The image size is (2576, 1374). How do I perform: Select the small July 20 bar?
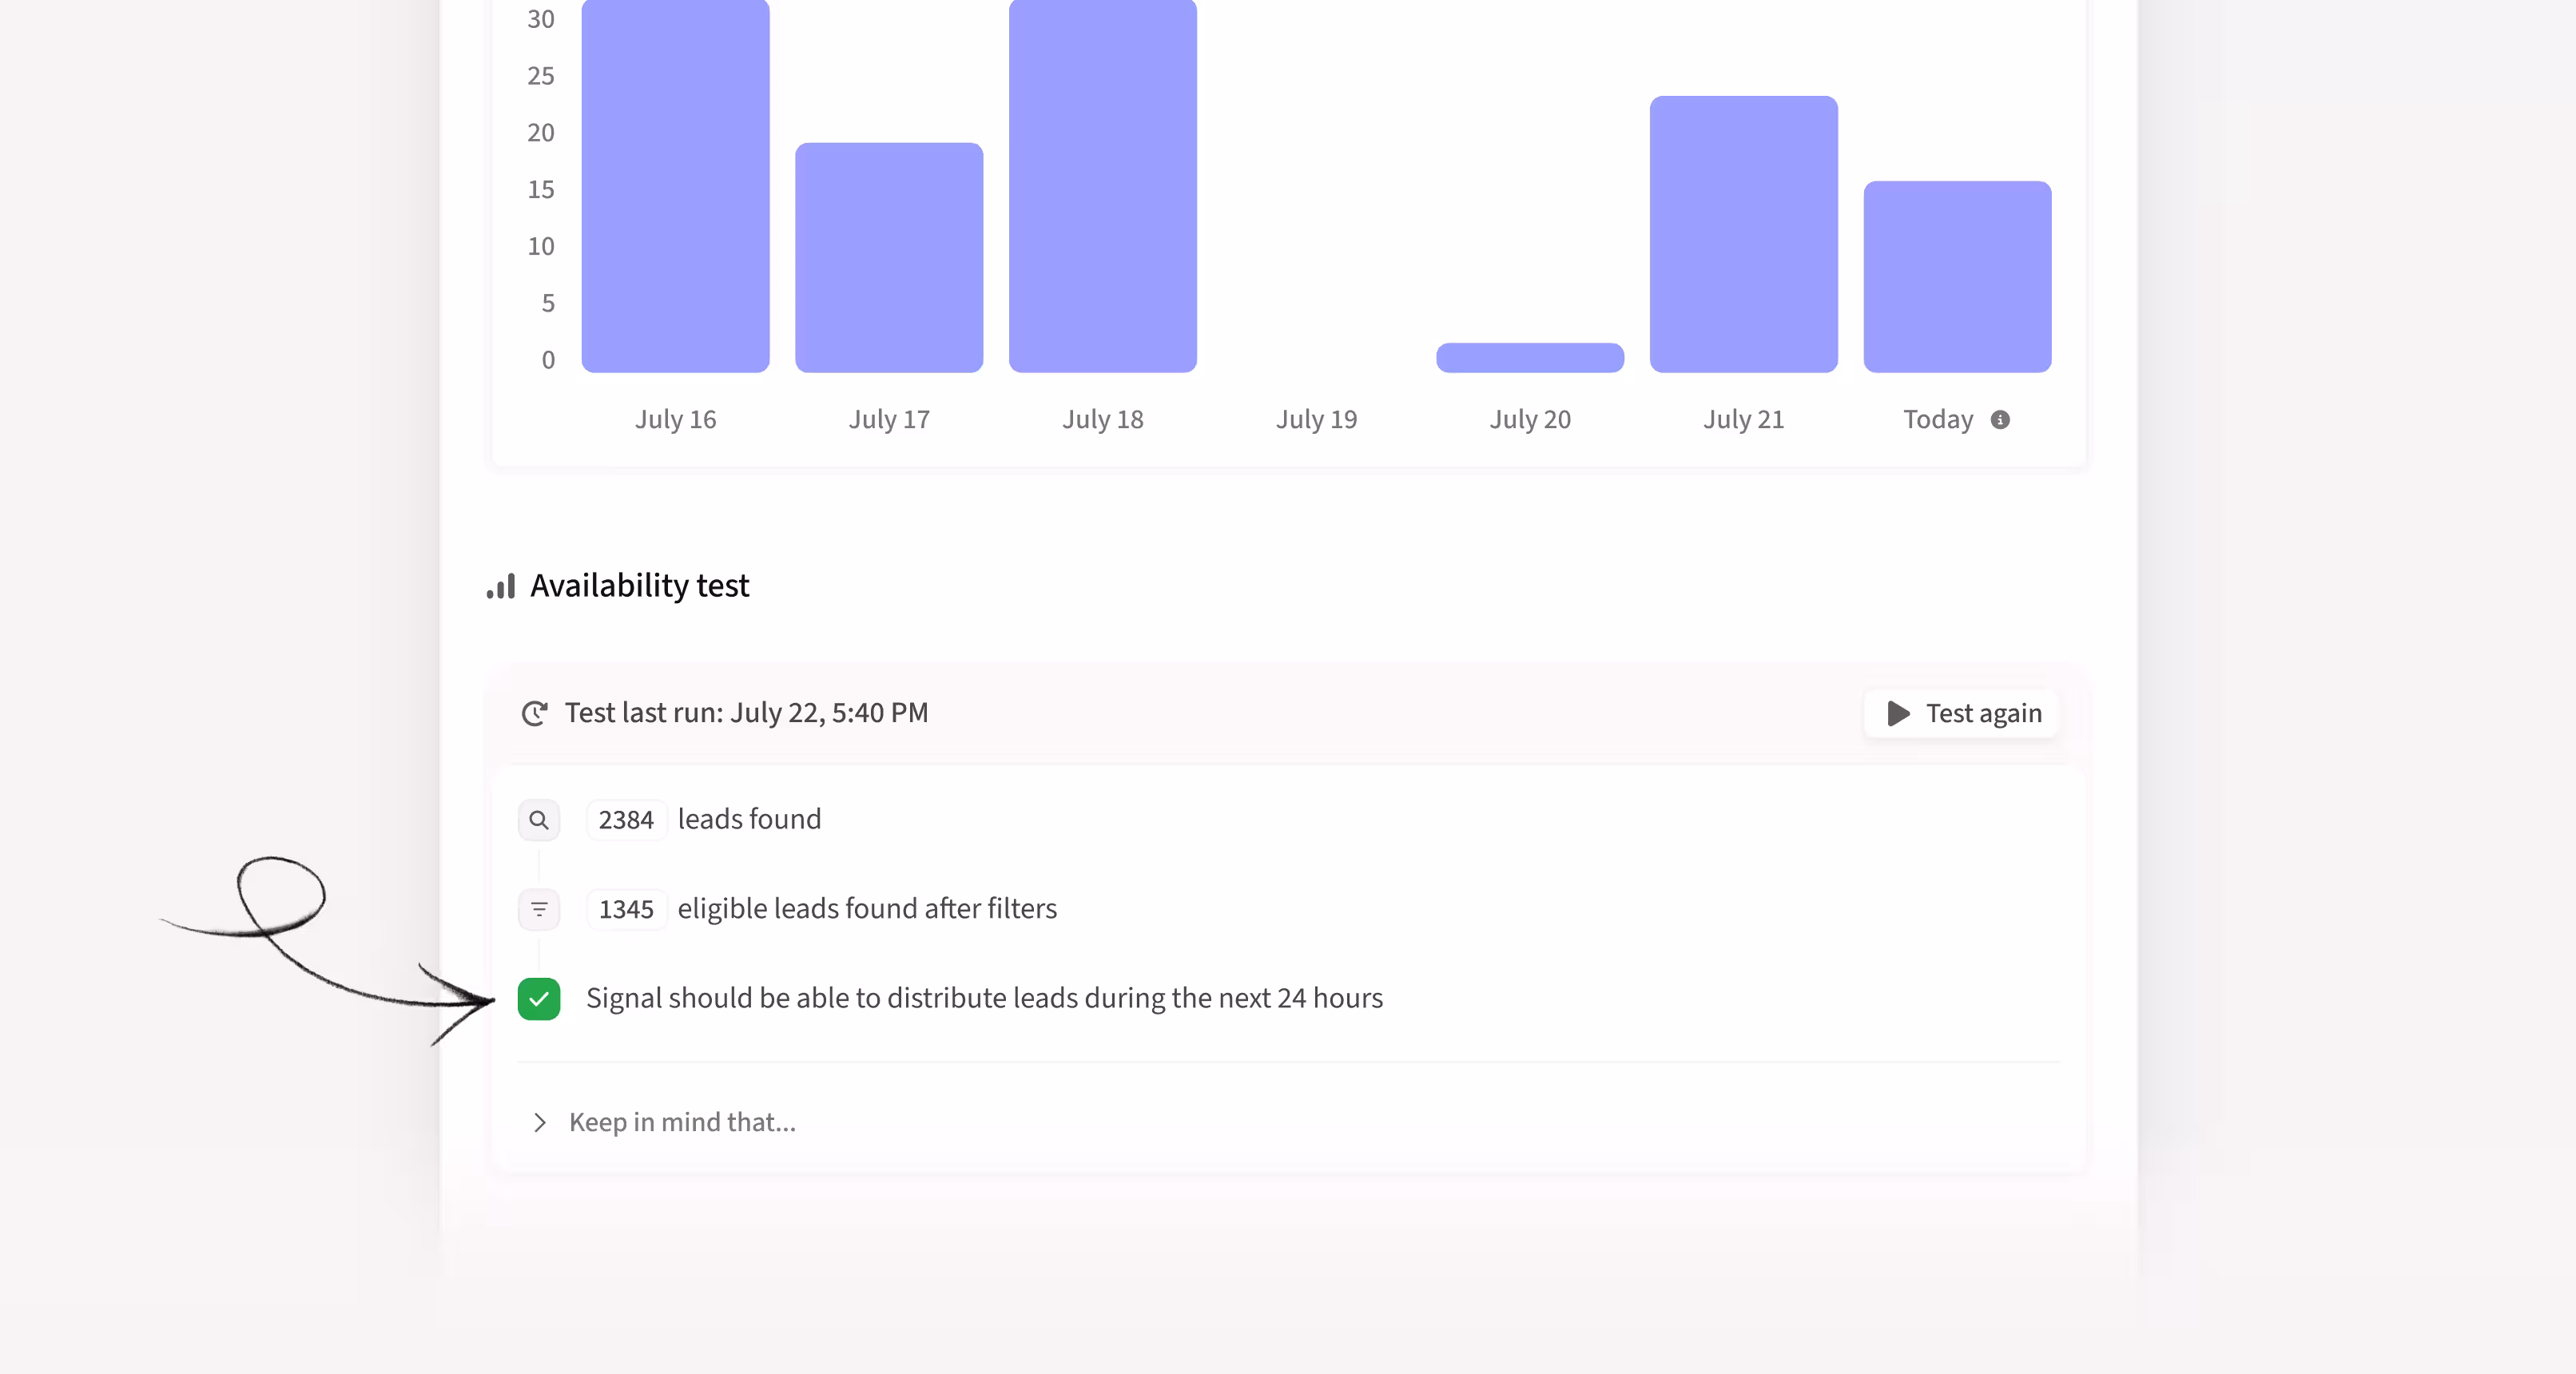(x=1529, y=358)
